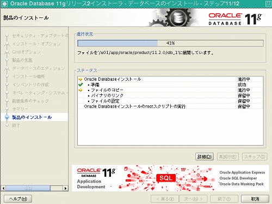
Task: Click the yellow arrow icon beside Oracle Databaseインストール
Action: pyautogui.click(x=81, y=79)
